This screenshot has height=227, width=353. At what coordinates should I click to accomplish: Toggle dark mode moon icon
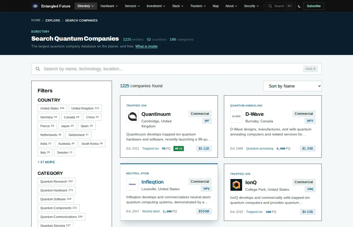coord(299,6)
